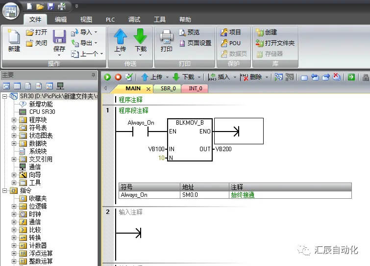Start PLC with green Run icon
370x266 pixels.
(x=107, y=77)
